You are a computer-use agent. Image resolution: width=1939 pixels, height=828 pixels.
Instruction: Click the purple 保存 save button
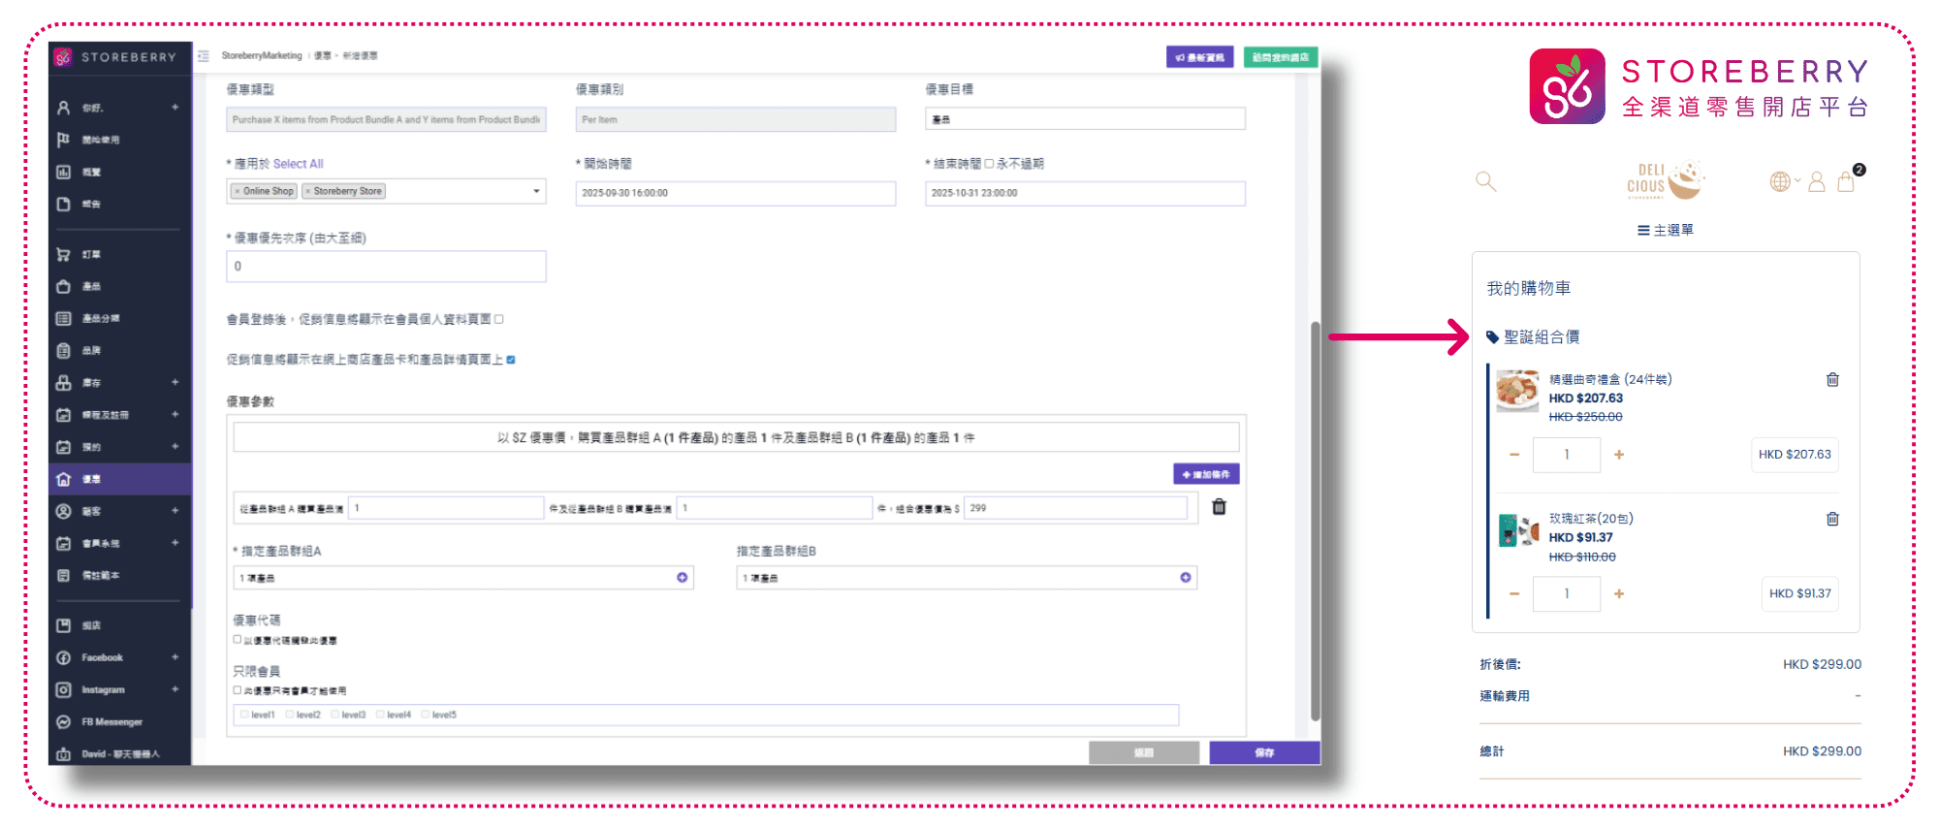(x=1264, y=752)
